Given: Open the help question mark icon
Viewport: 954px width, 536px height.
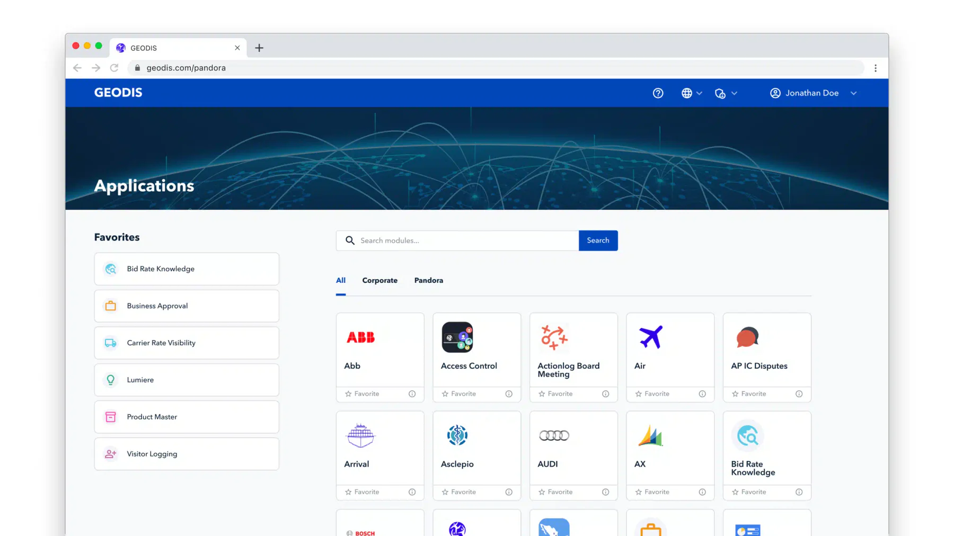Looking at the screenshot, I should pyautogui.click(x=658, y=93).
